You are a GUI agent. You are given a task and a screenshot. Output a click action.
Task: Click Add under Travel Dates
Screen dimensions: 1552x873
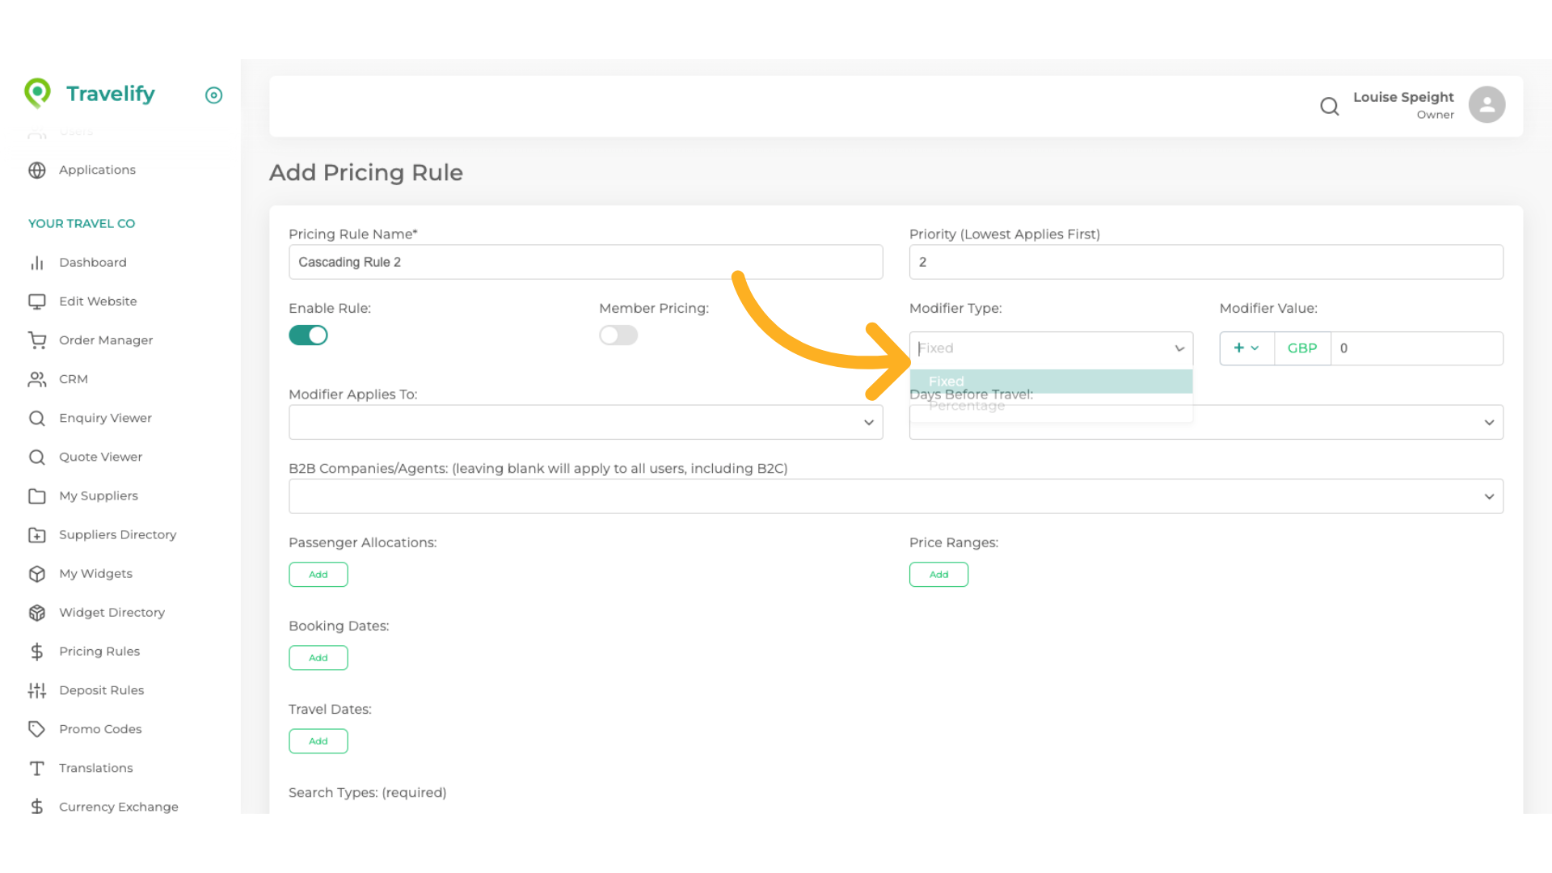(318, 741)
